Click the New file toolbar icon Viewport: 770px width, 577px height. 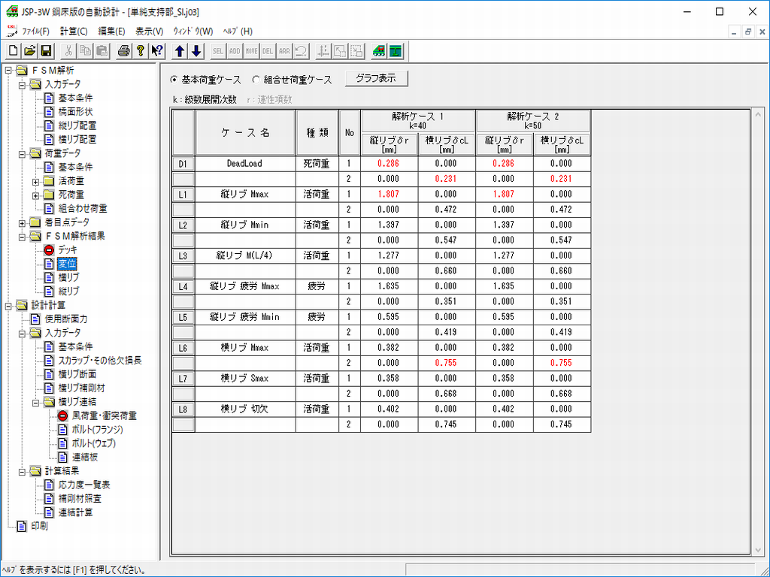click(14, 51)
